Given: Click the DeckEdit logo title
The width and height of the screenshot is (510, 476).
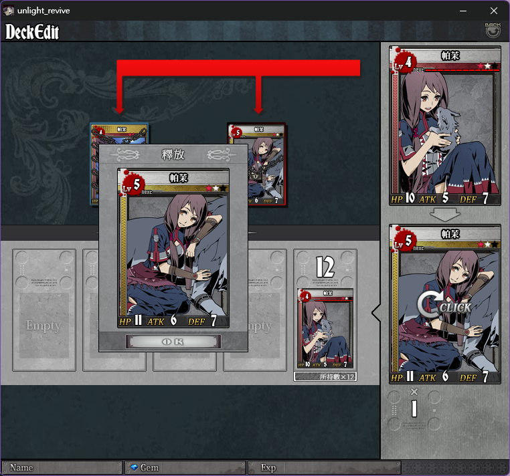Looking at the screenshot, I should point(32,32).
